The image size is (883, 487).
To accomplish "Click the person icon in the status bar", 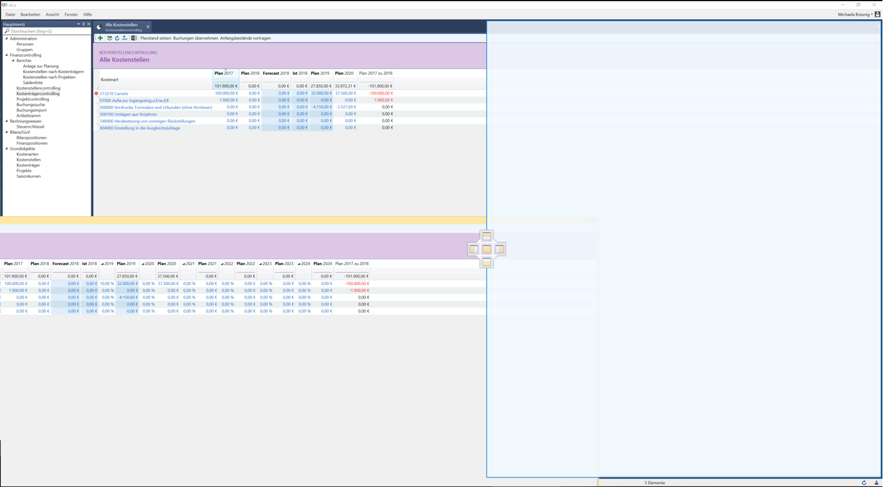I will pos(876,483).
